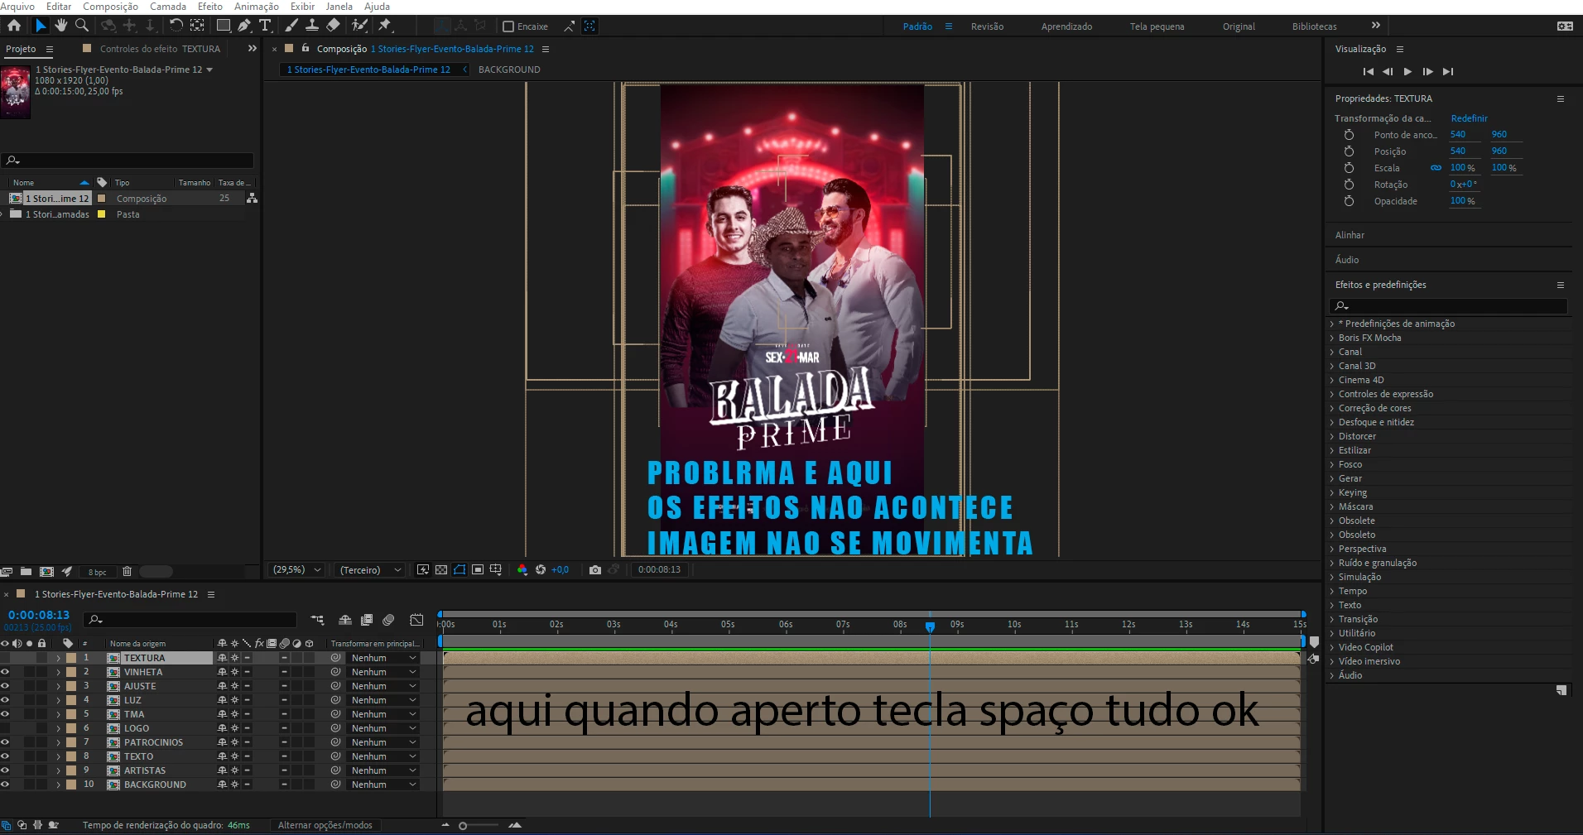The width and height of the screenshot is (1583, 835).
Task: Toggle the scale constrain proportions link
Action: [1436, 168]
